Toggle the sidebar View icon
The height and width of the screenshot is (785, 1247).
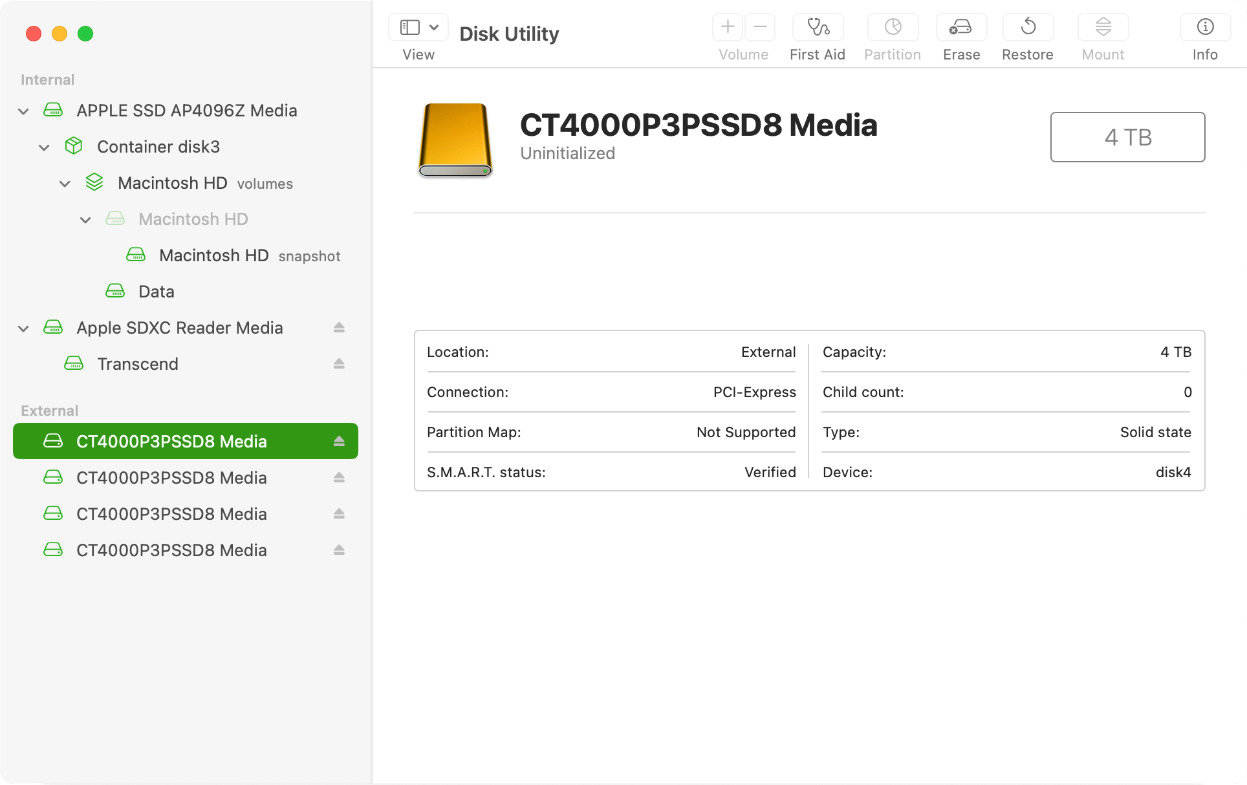[x=409, y=27]
